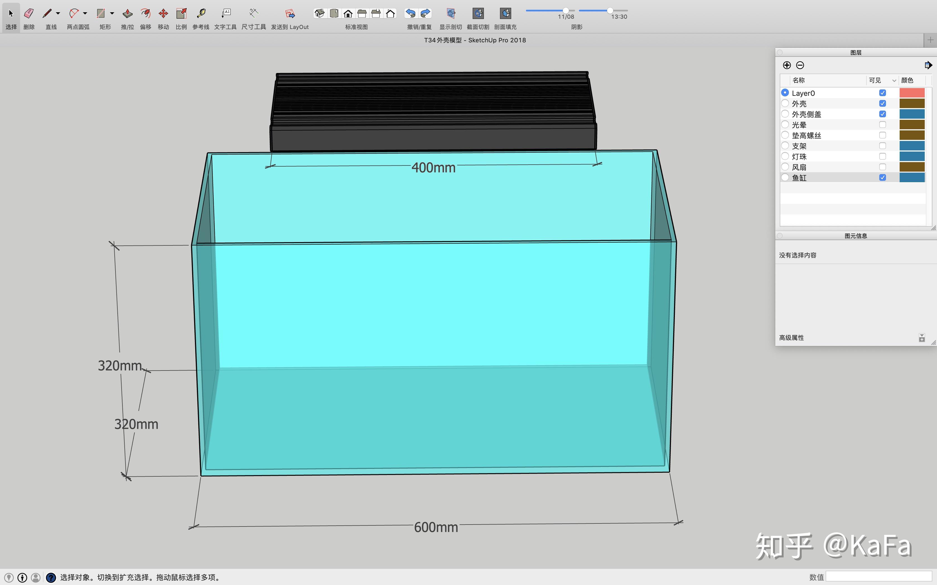Set 外壳 as the active layer

(785, 103)
